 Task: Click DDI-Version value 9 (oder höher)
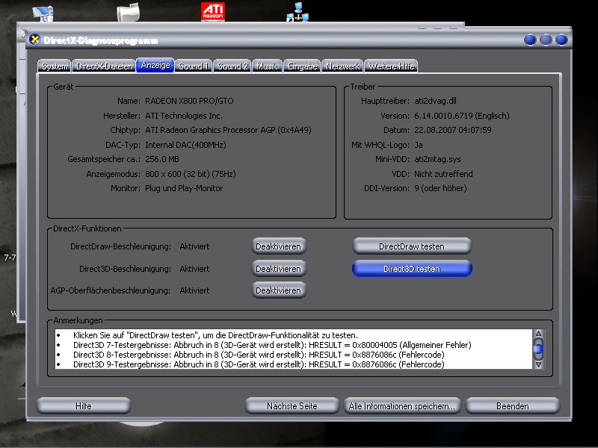[440, 188]
